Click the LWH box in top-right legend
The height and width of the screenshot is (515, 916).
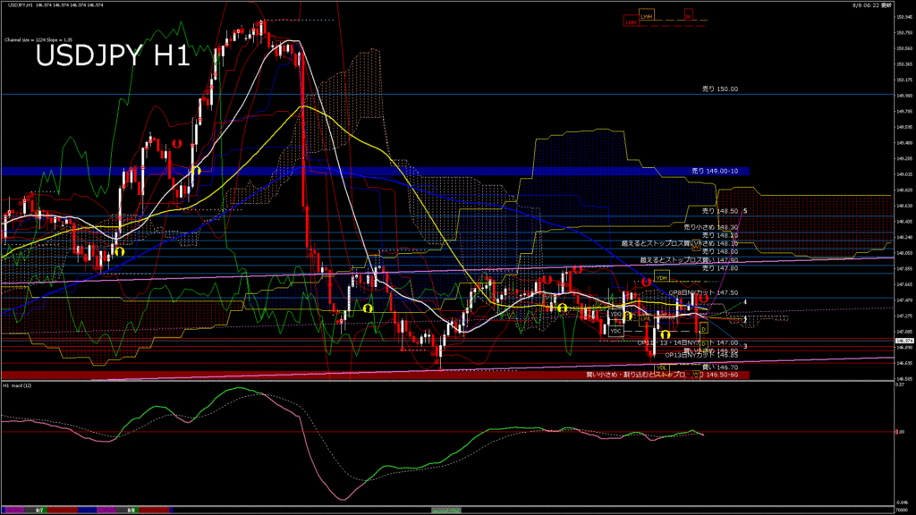[x=647, y=16]
